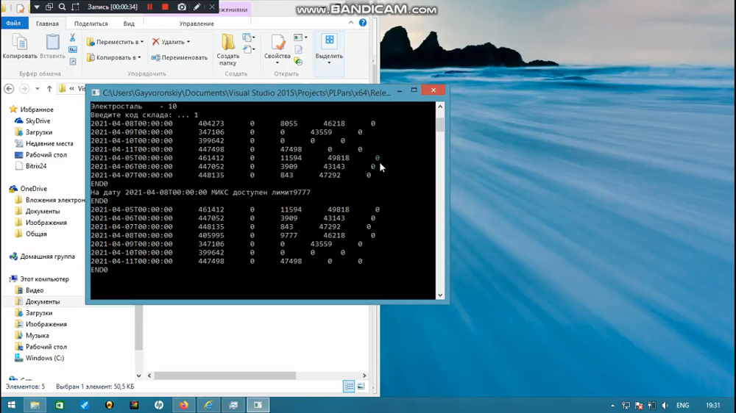The height and width of the screenshot is (413, 736).
Task: Open the Удалить dropdown
Action: coord(171,42)
